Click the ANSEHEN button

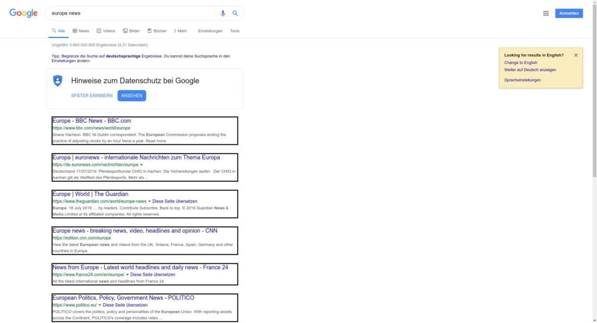point(132,96)
